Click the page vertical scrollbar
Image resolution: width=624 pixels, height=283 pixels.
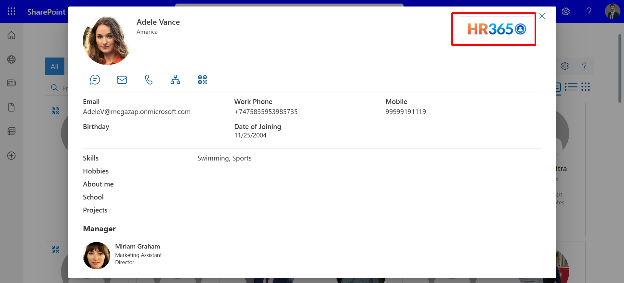pos(620,68)
